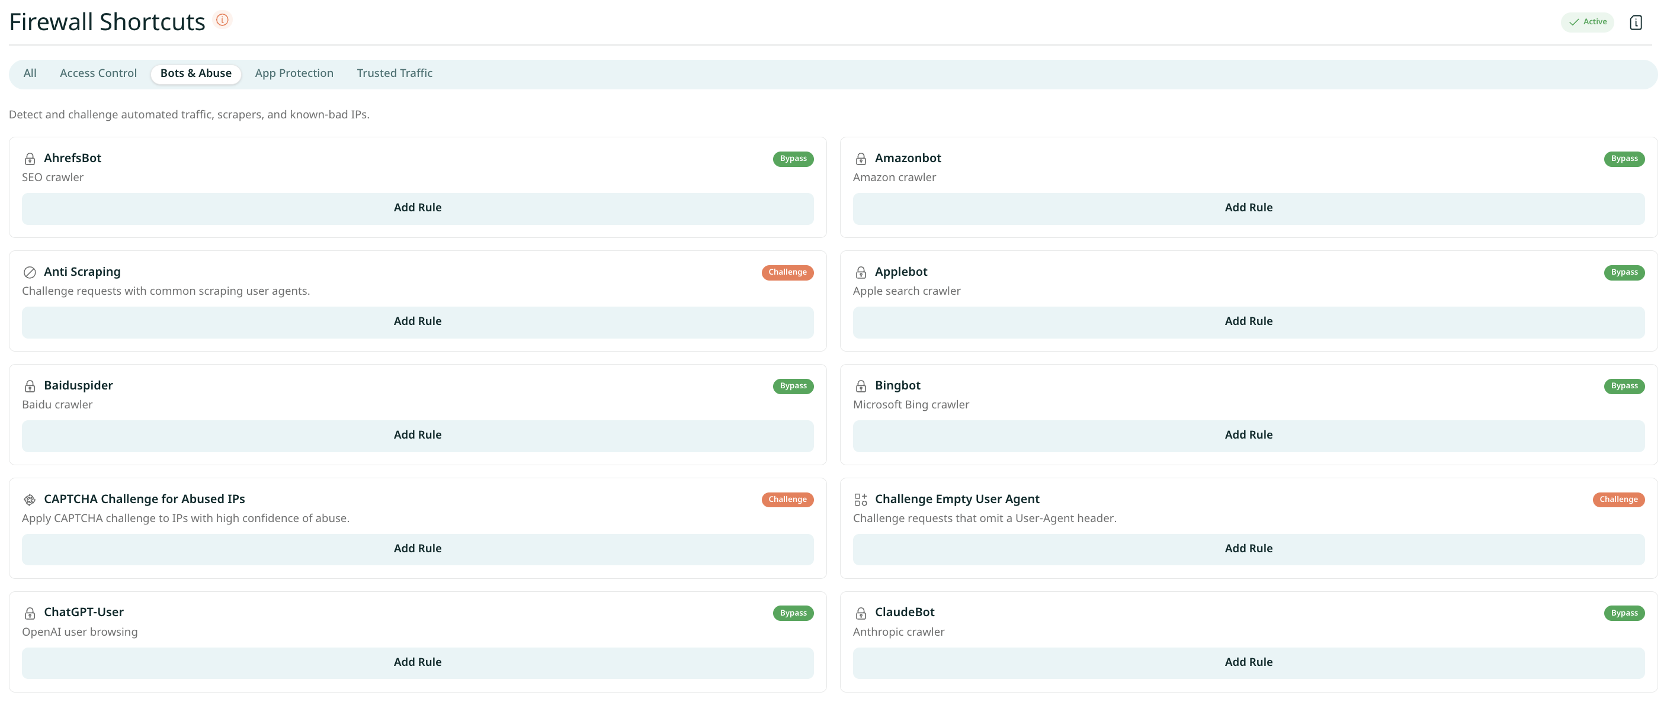Image resolution: width=1667 pixels, height=702 pixels.
Task: Add Rule for ClaudeBot
Action: [1248, 662]
